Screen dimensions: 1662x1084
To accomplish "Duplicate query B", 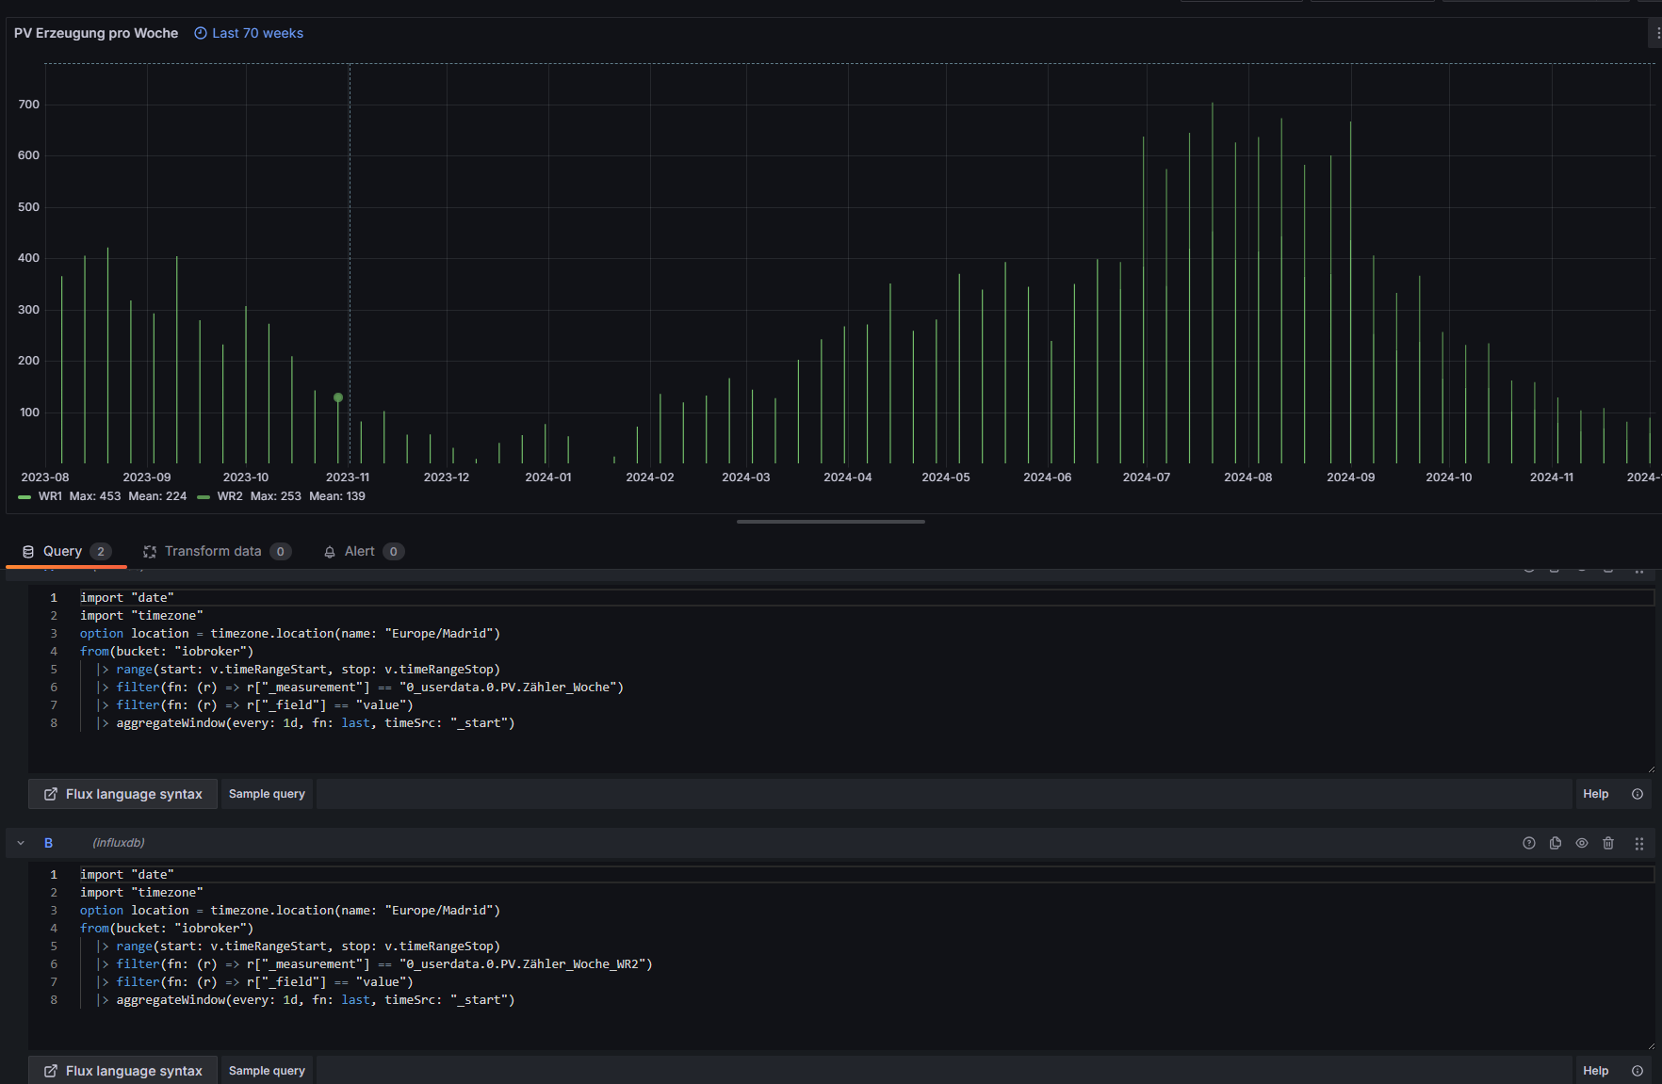I will click(1556, 843).
